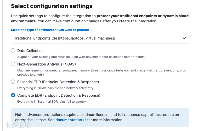The image size is (198, 131).
Task: Click the "Select configuration settings" heading
Action: (52, 6)
